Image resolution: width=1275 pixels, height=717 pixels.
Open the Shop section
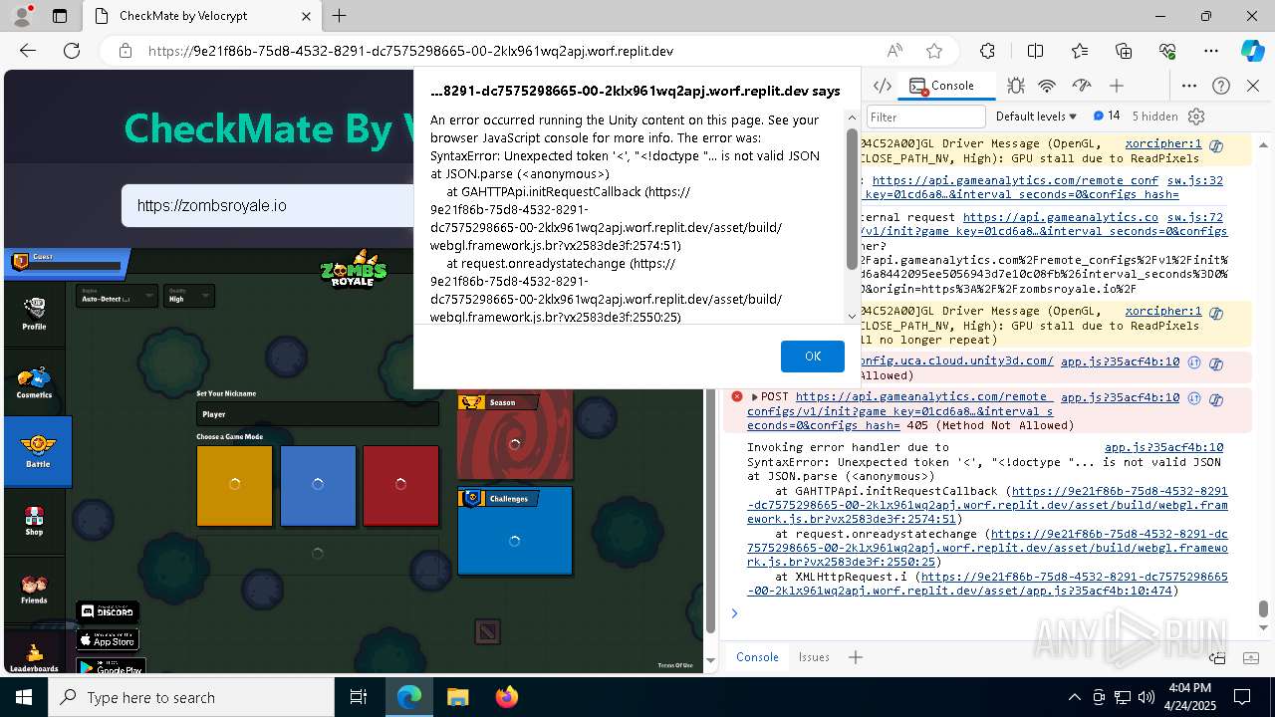[x=35, y=520]
